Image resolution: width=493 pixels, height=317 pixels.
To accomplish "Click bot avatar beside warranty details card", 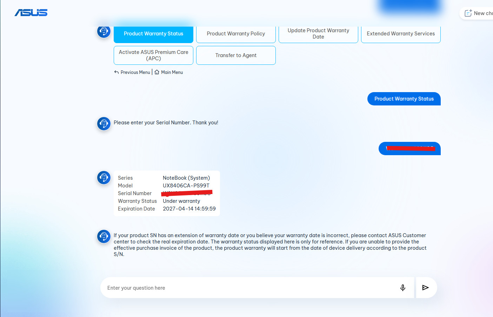I will point(104,178).
